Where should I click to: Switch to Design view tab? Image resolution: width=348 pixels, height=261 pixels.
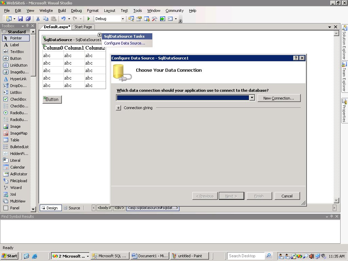50,208
